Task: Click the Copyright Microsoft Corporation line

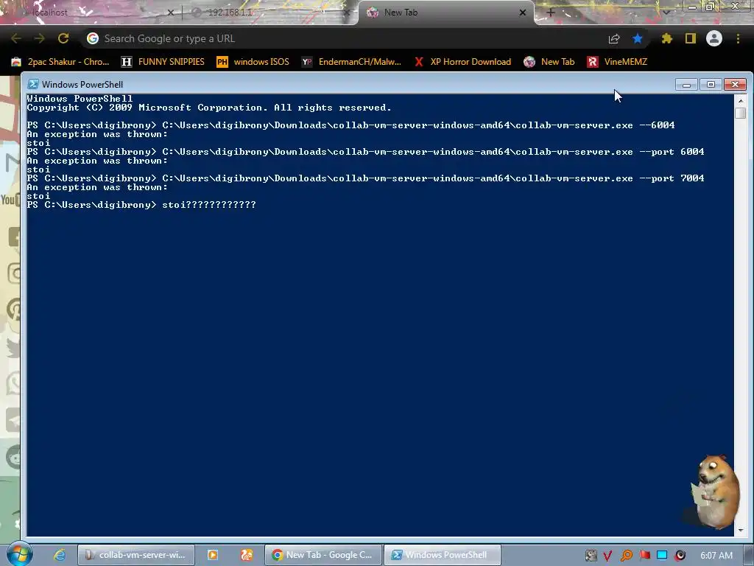Action: point(209,108)
